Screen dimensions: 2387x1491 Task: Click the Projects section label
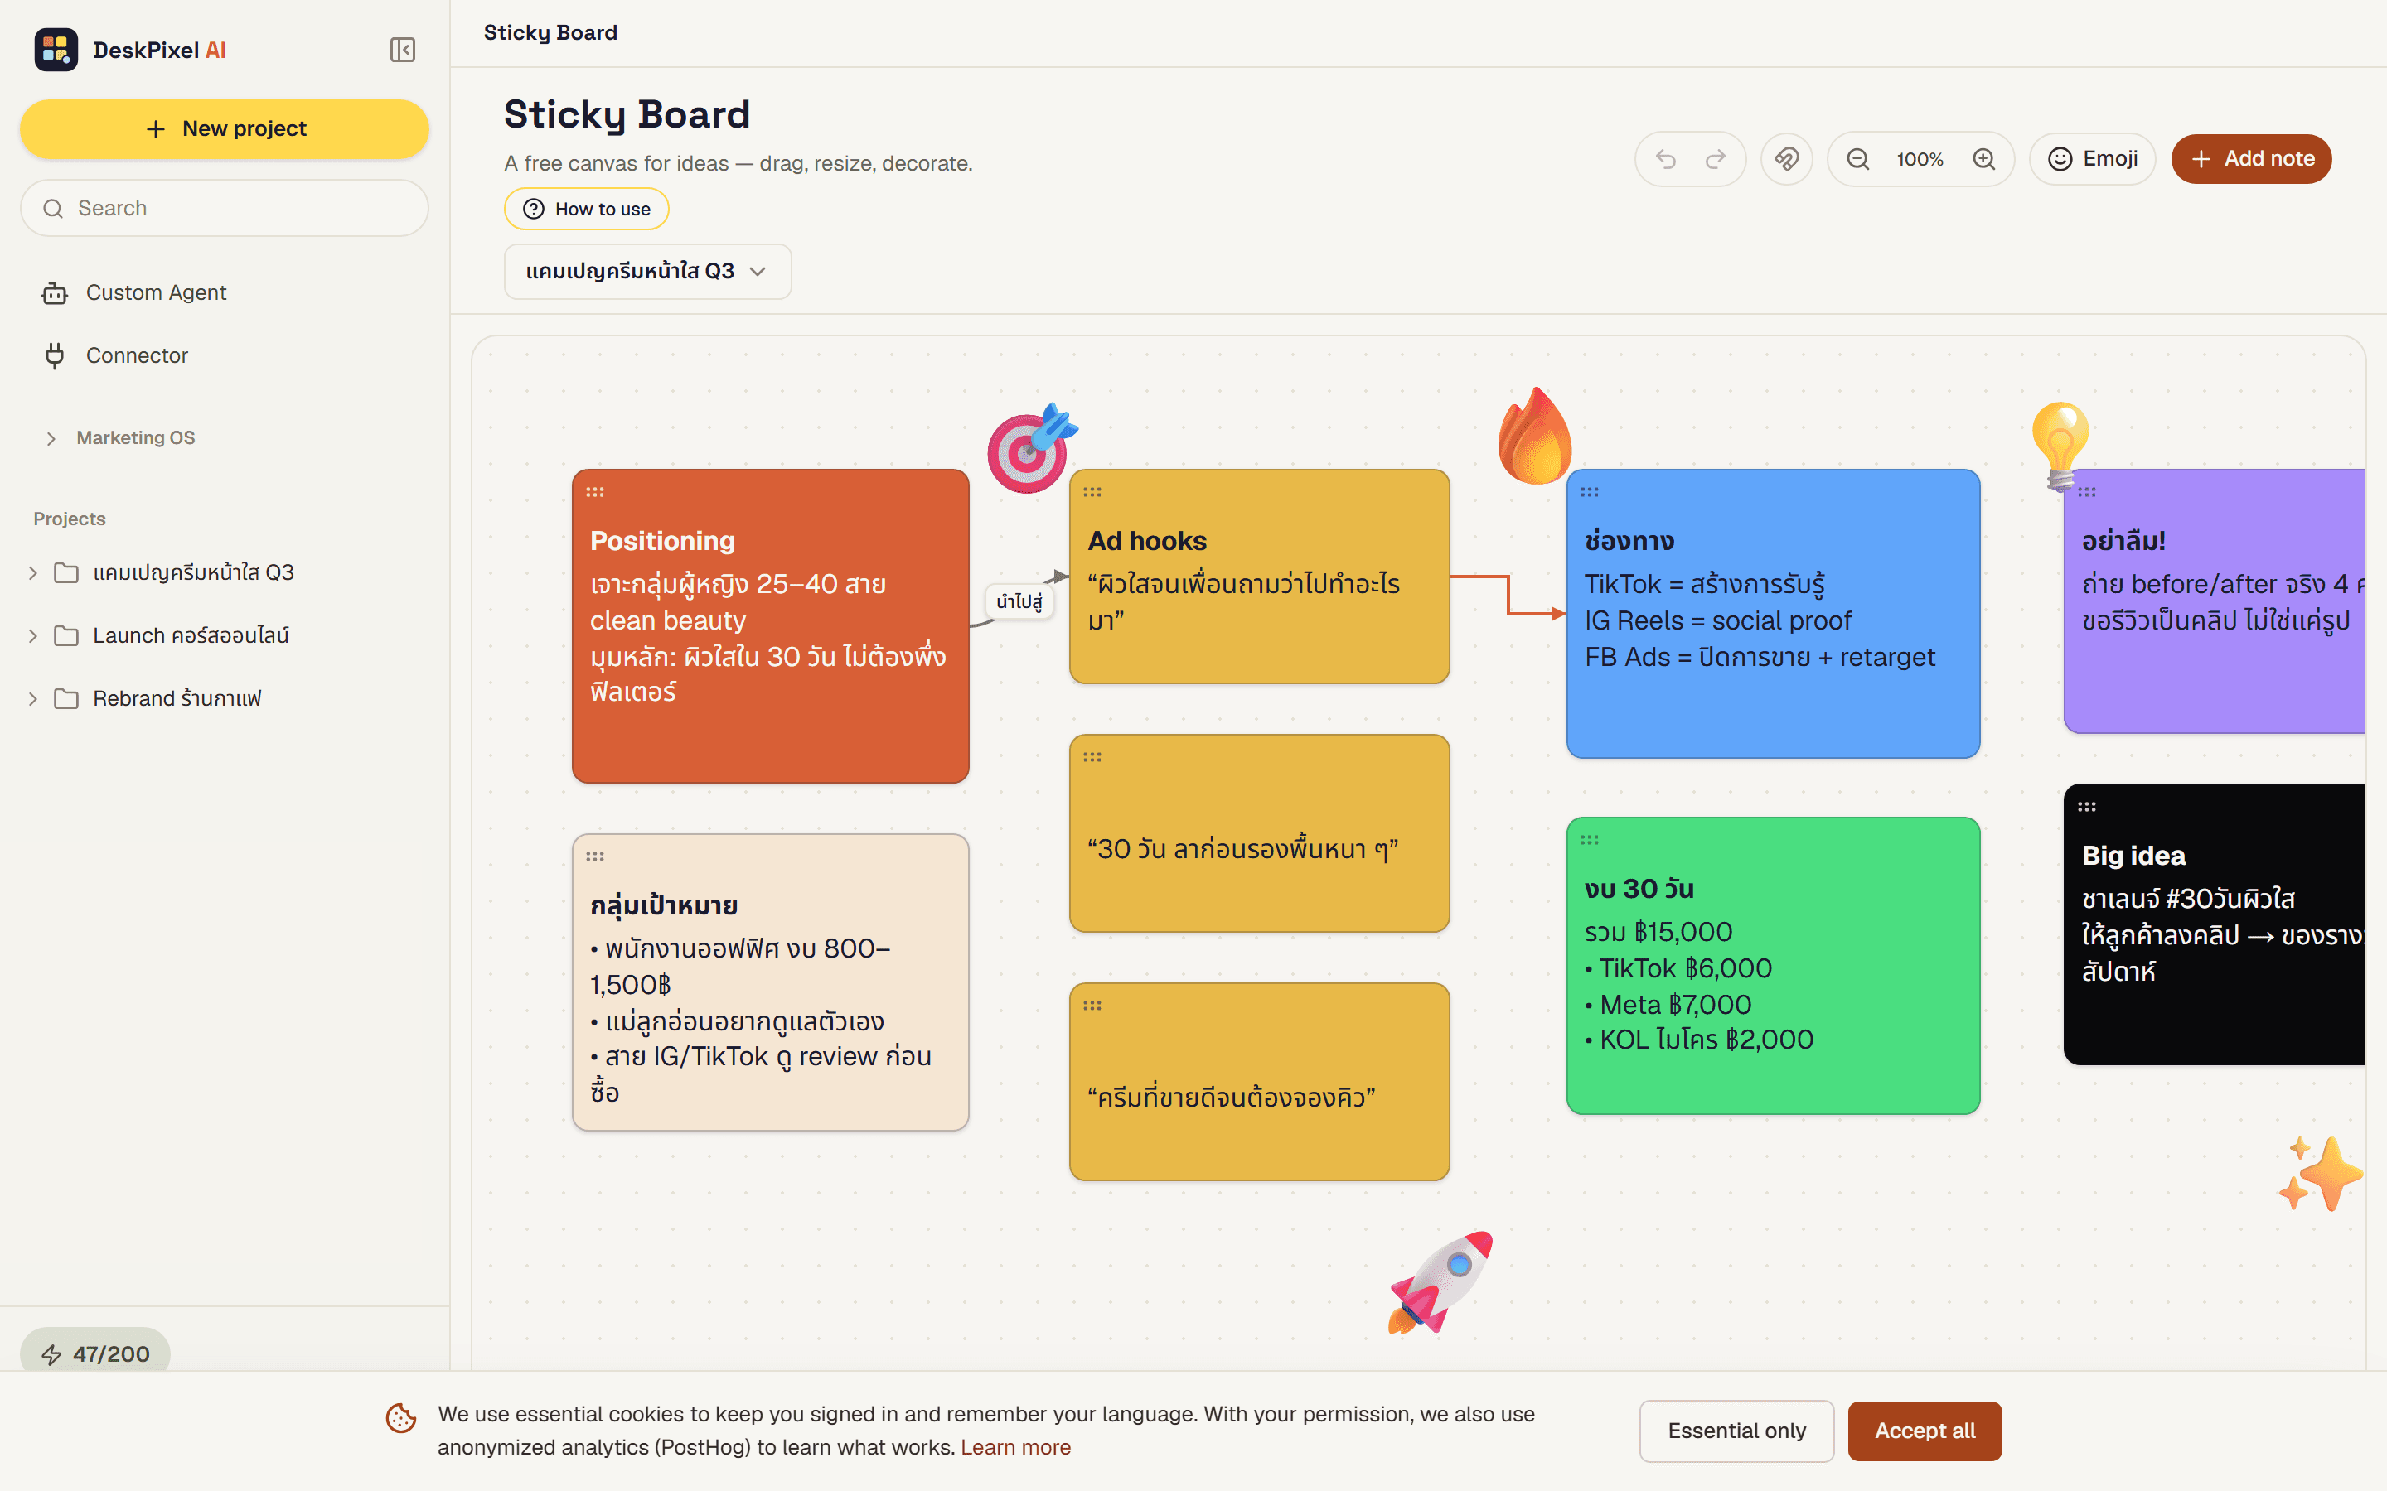(x=69, y=519)
